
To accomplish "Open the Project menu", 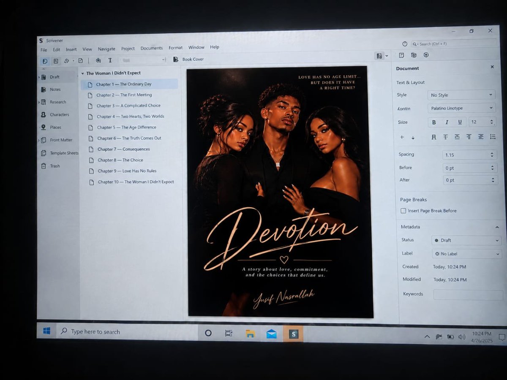I will [x=128, y=49].
